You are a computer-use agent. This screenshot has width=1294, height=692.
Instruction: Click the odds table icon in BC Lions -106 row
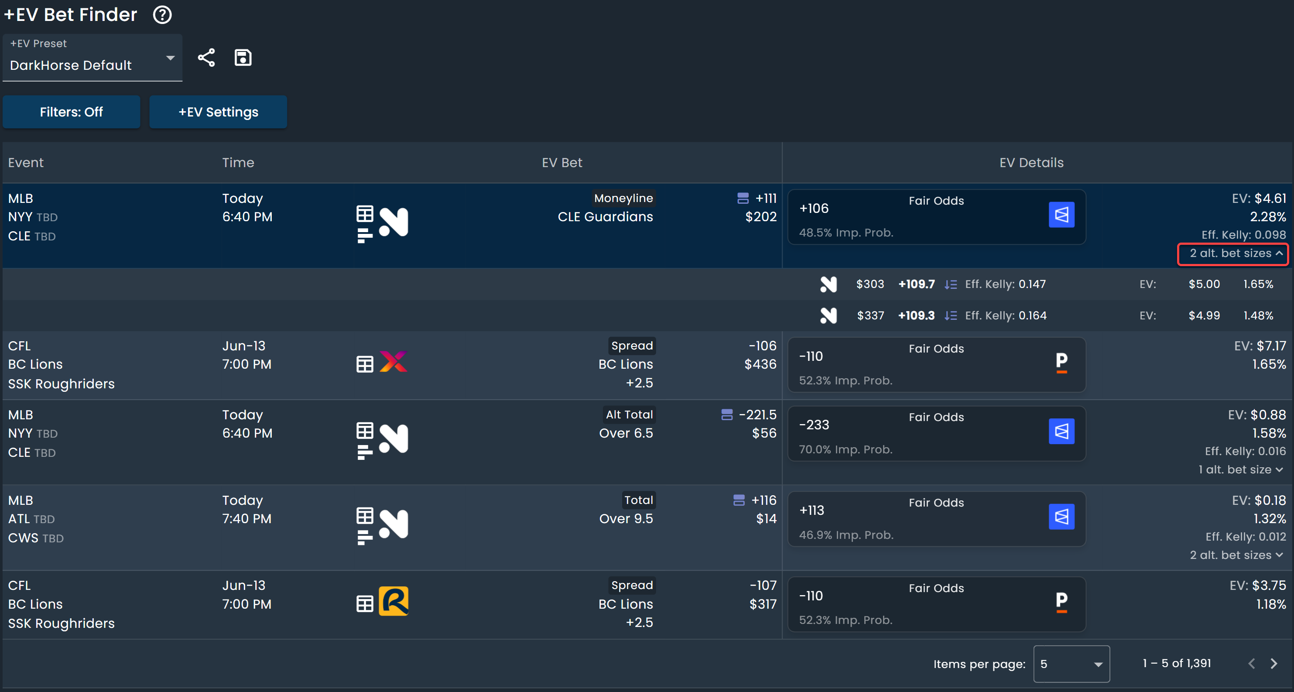(x=365, y=364)
